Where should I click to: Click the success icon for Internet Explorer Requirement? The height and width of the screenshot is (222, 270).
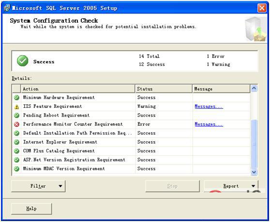point(17,142)
